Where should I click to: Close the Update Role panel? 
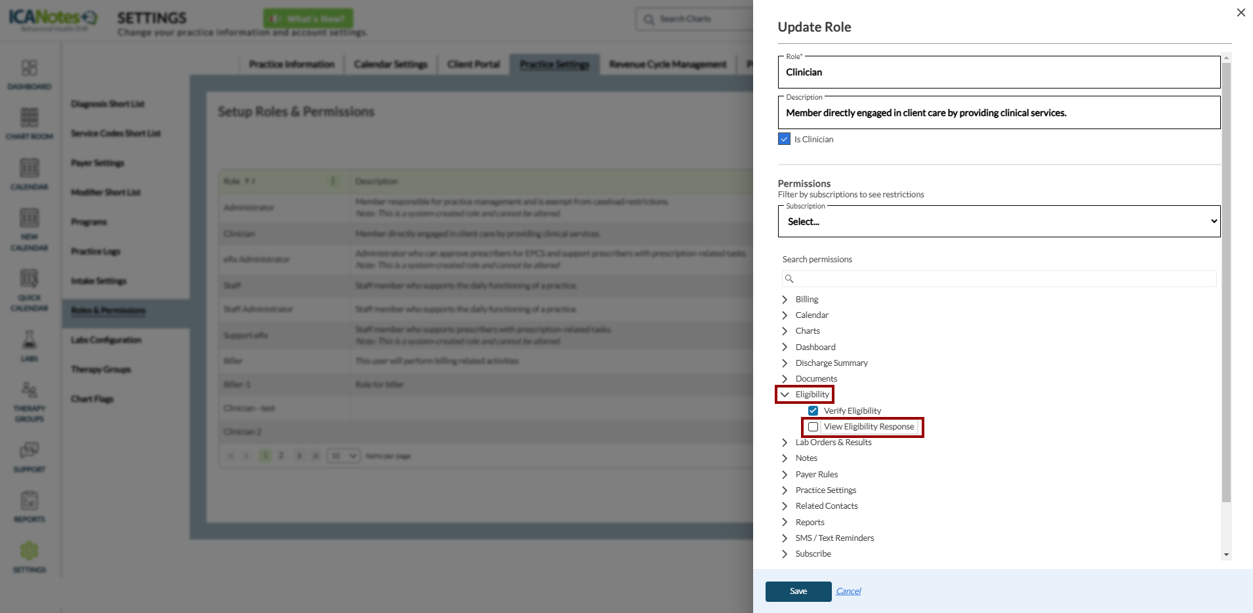[x=1241, y=12]
